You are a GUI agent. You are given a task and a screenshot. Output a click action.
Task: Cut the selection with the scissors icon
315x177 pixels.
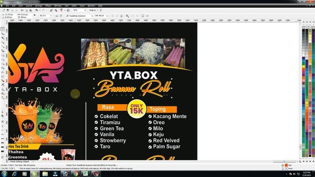tap(22, 10)
